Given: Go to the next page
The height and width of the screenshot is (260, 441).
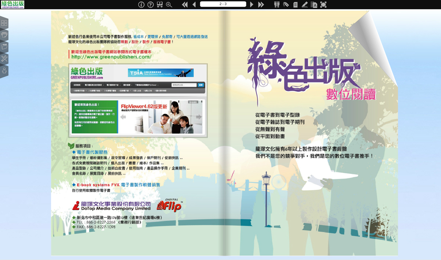Looking at the screenshot, I should coord(252,5).
